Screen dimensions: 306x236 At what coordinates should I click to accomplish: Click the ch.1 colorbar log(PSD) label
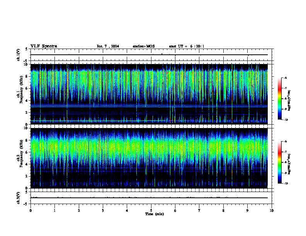[289, 100]
